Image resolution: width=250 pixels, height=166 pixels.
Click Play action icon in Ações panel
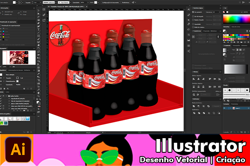20,110
